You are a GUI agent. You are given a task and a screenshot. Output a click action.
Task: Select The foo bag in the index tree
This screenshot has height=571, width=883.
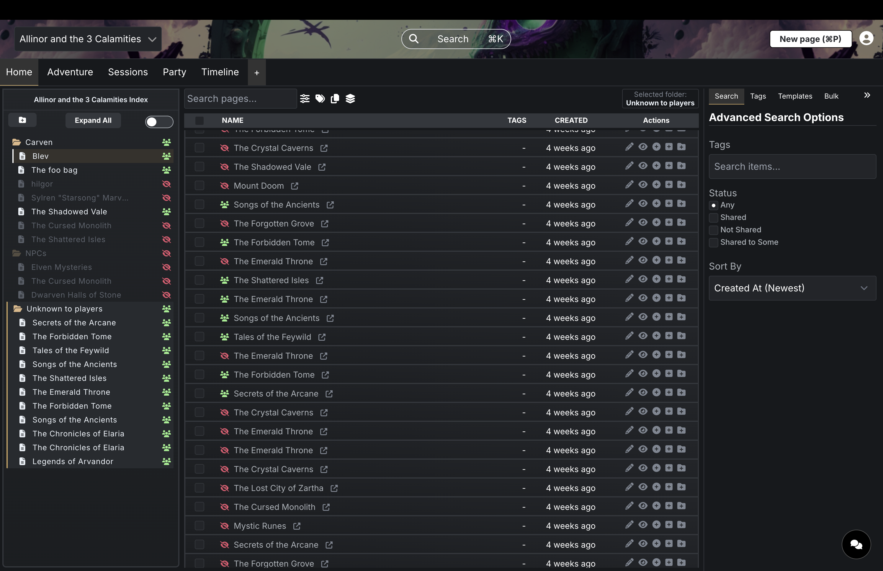(x=55, y=170)
